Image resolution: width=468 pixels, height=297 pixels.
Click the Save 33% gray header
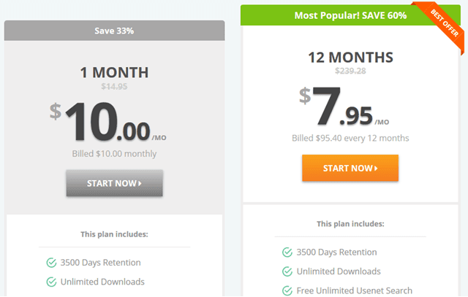click(x=114, y=31)
